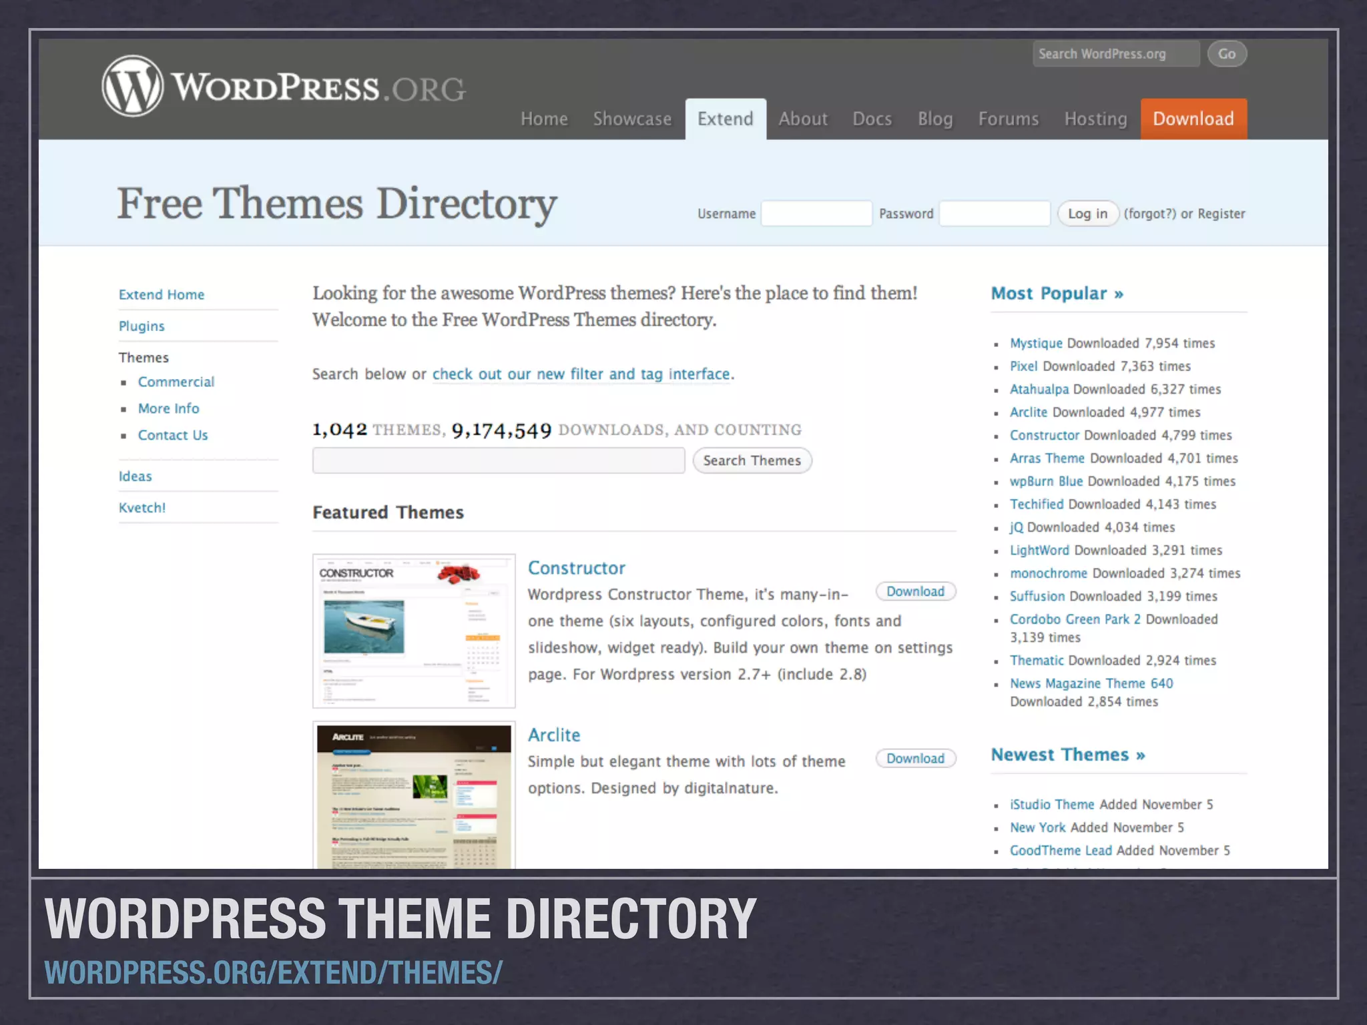The image size is (1367, 1025).
Task: Open More Info sidebar link
Action: (169, 408)
